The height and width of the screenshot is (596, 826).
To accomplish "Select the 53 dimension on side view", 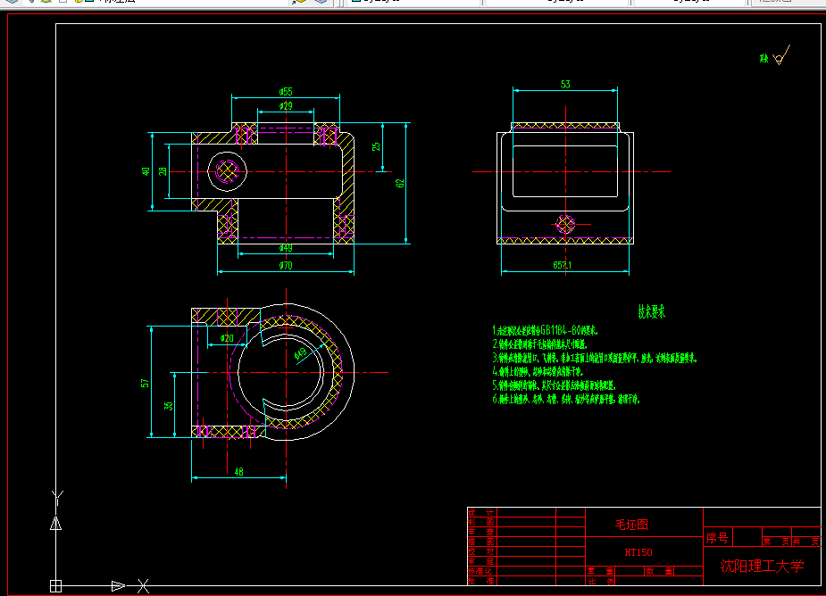I will [x=565, y=84].
